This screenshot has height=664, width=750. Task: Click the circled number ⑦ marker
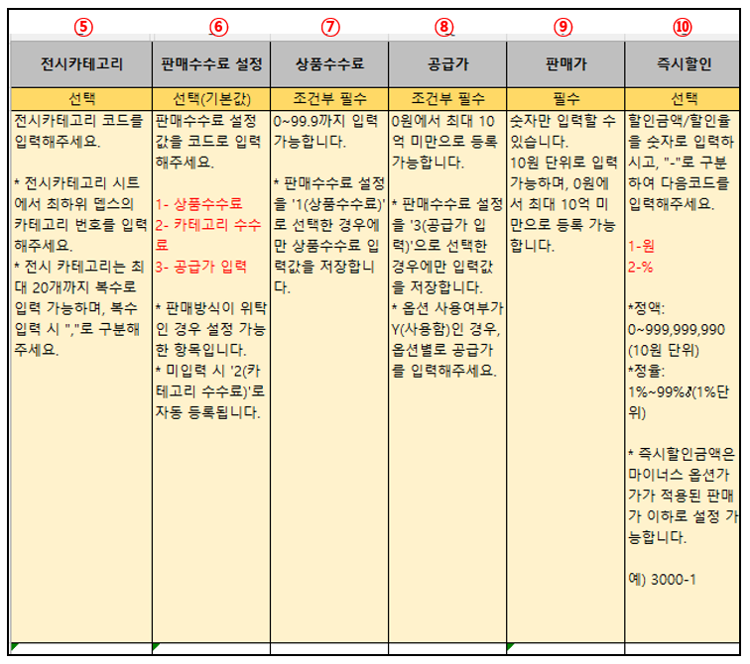coord(329,27)
